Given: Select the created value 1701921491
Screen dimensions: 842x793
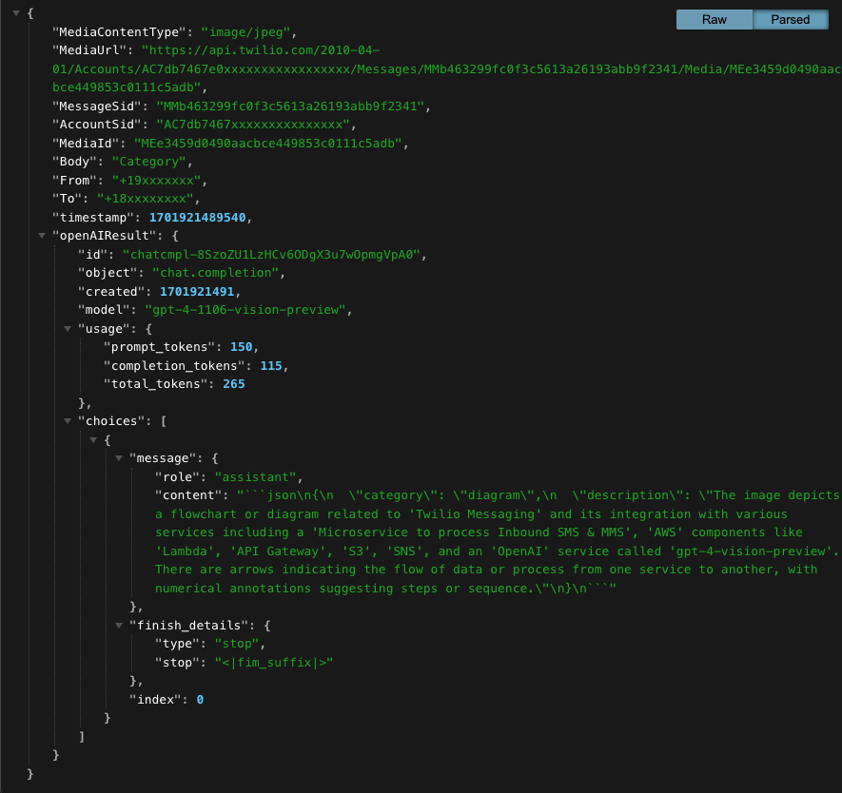Looking at the screenshot, I should (197, 291).
